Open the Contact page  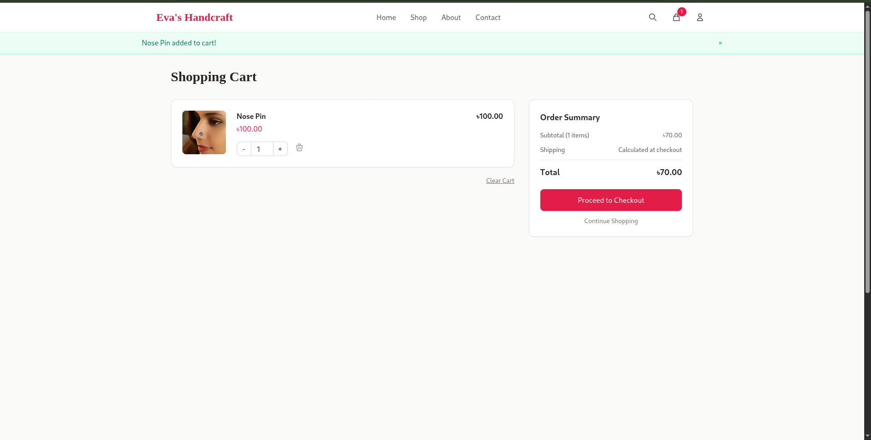point(488,17)
